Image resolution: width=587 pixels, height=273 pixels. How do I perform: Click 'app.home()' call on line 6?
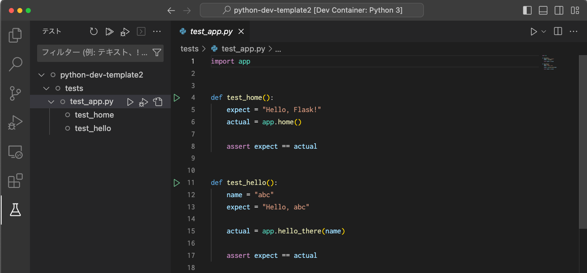coord(282,122)
